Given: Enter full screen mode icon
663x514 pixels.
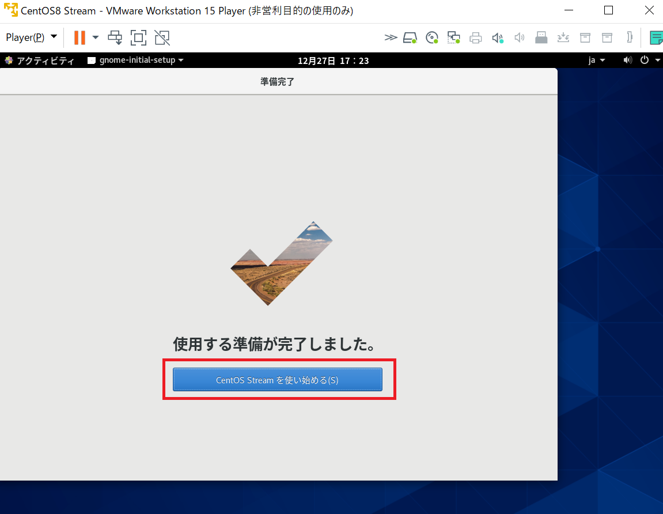Looking at the screenshot, I should pyautogui.click(x=138, y=37).
